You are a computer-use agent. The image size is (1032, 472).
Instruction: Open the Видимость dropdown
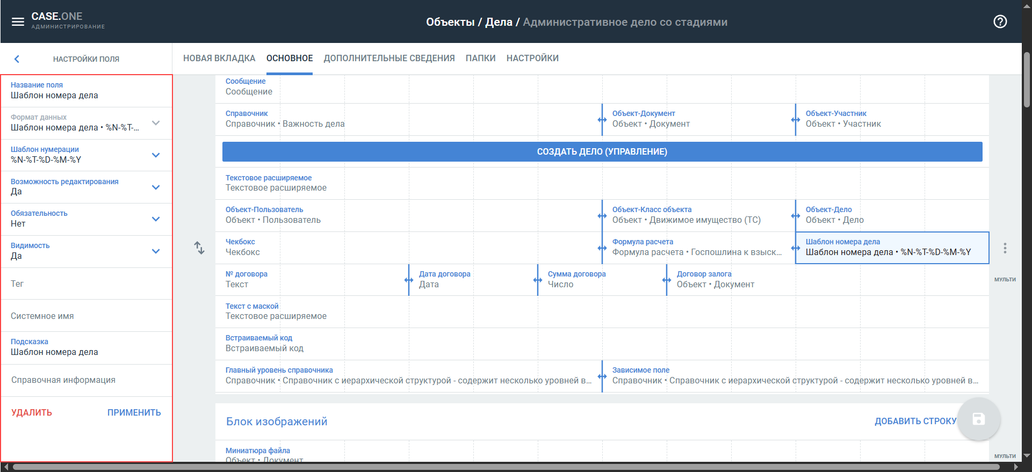(156, 251)
